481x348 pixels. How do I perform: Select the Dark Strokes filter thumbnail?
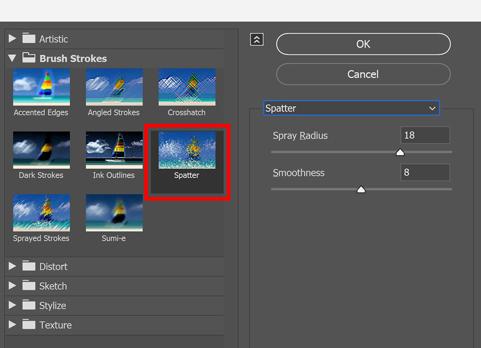click(41, 150)
